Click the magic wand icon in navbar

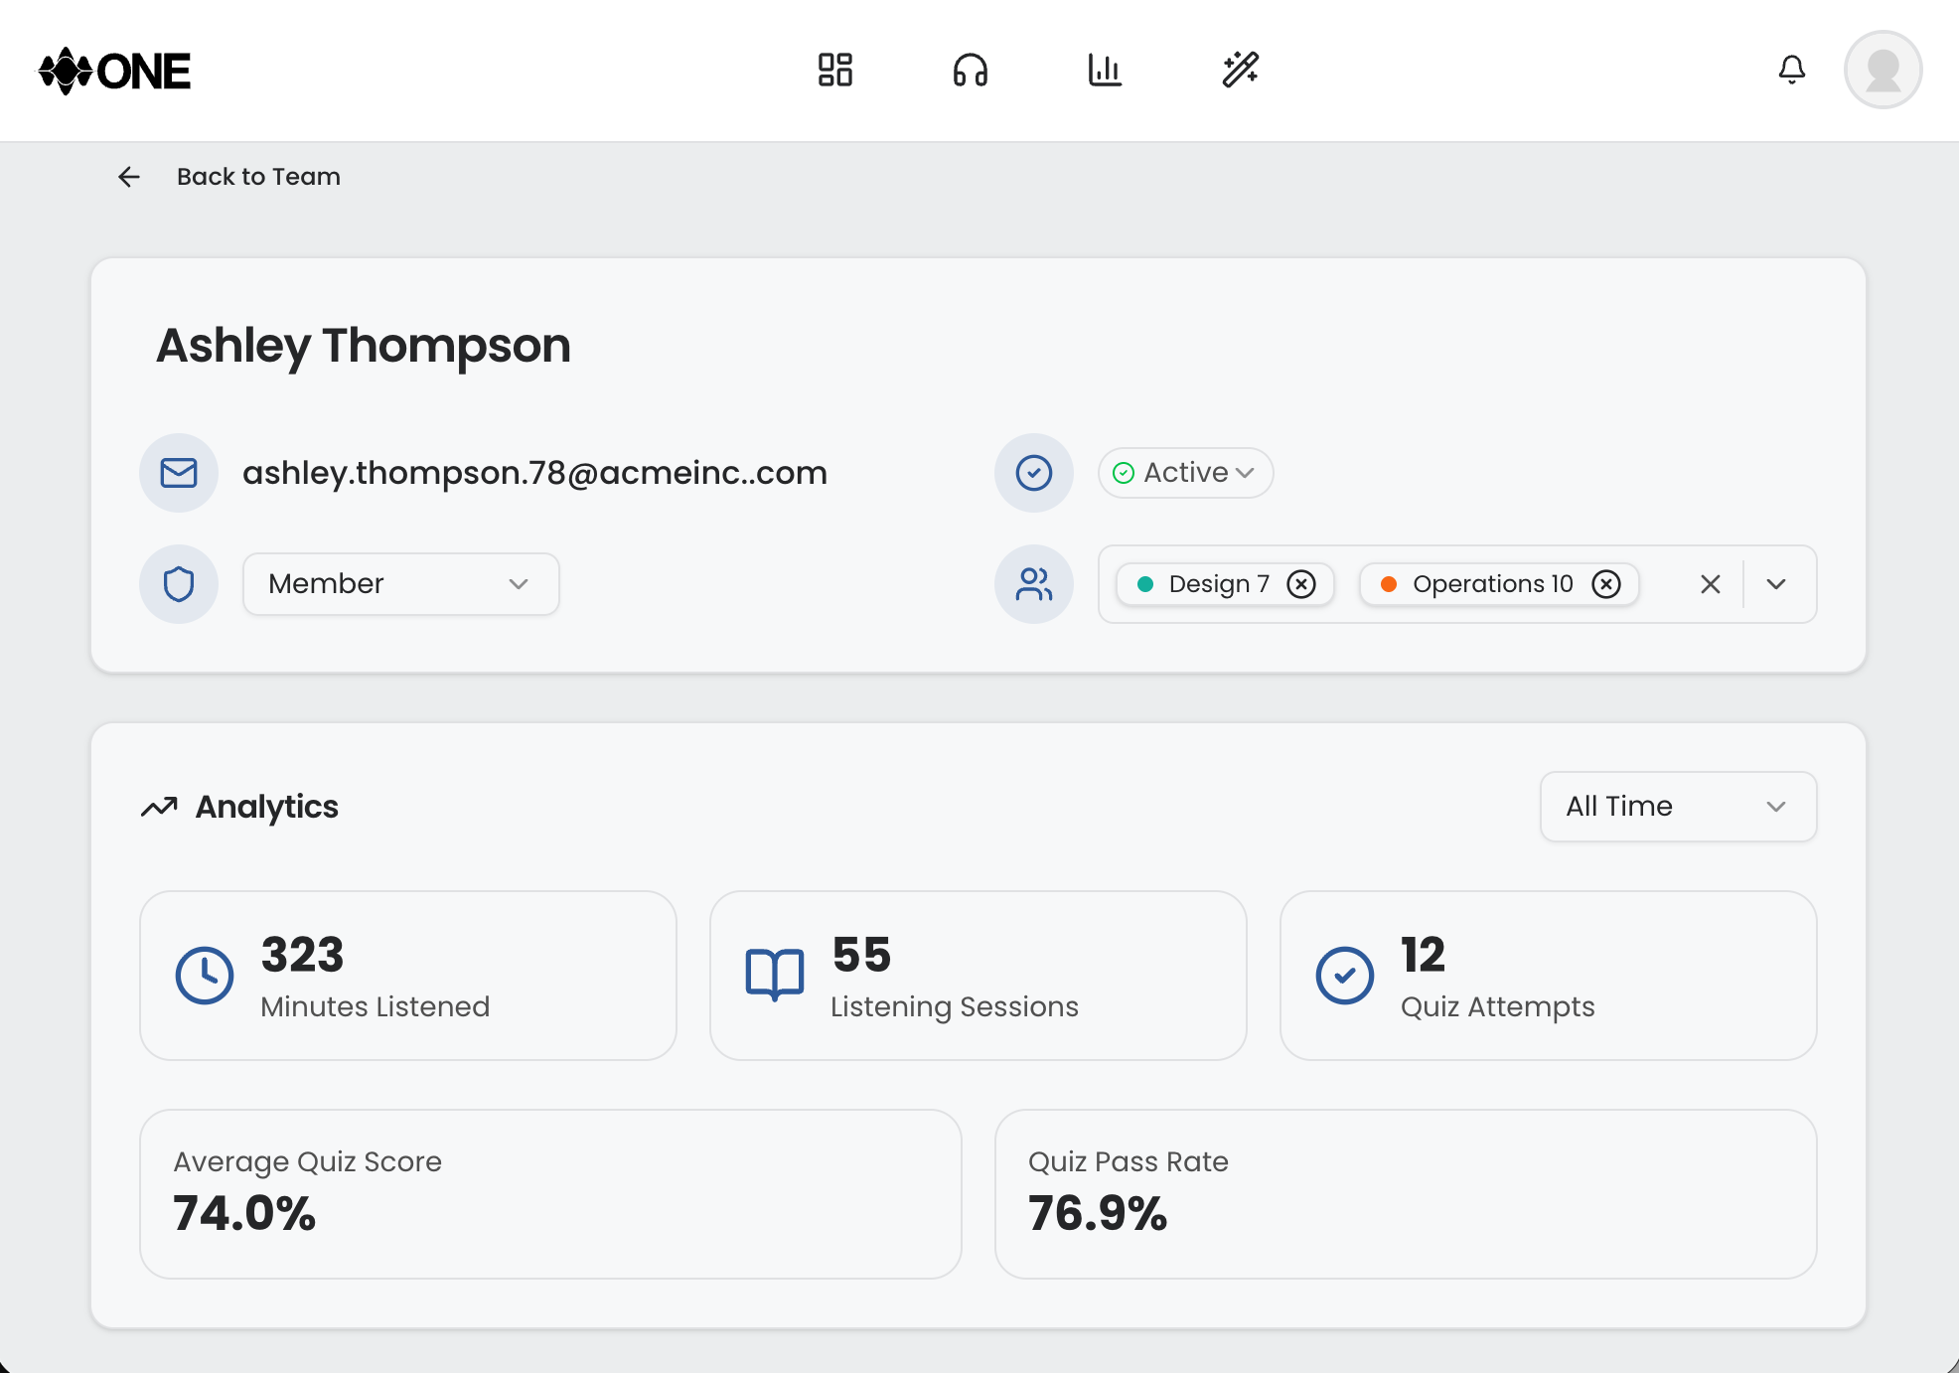click(x=1240, y=71)
